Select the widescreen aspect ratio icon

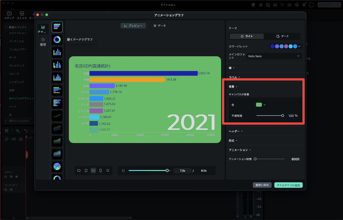93,170
